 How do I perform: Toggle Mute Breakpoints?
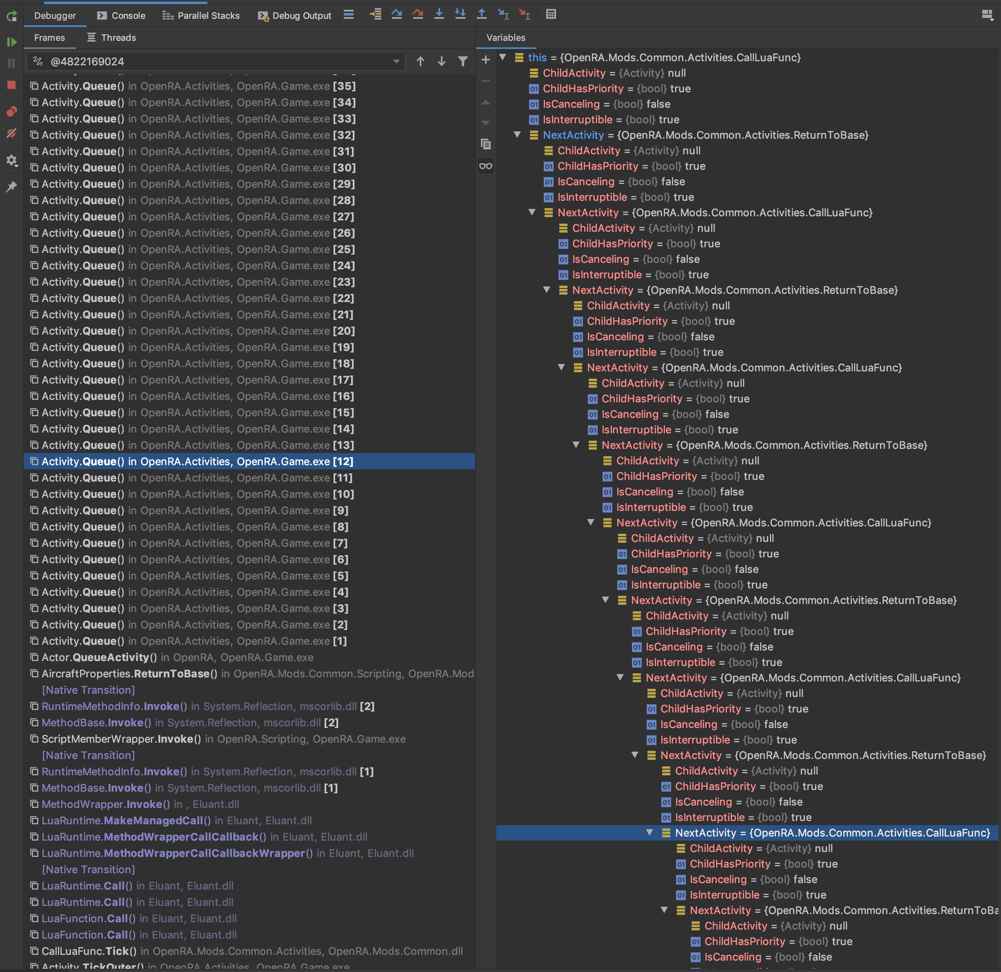point(11,133)
